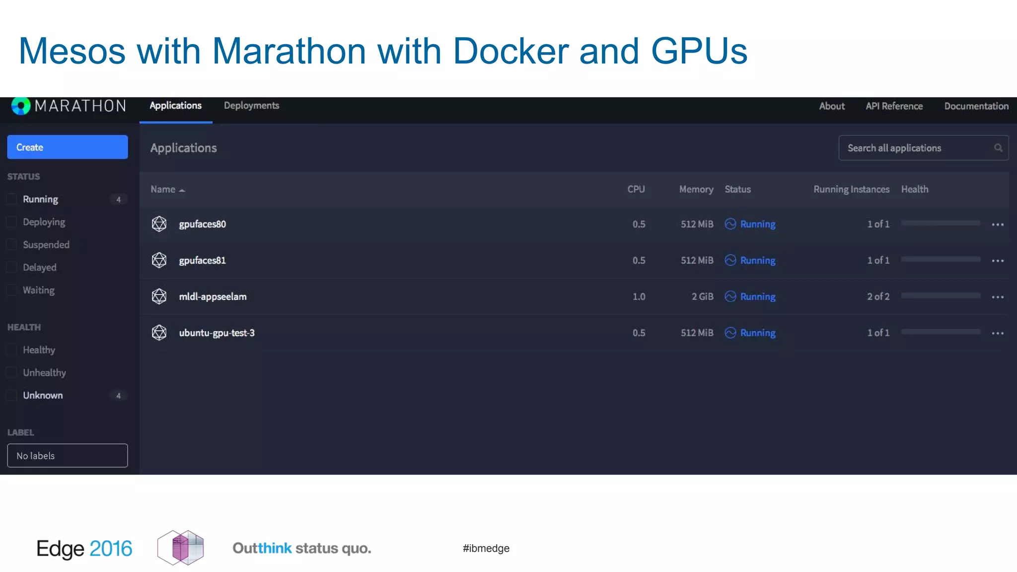Open the About menu item

(832, 106)
